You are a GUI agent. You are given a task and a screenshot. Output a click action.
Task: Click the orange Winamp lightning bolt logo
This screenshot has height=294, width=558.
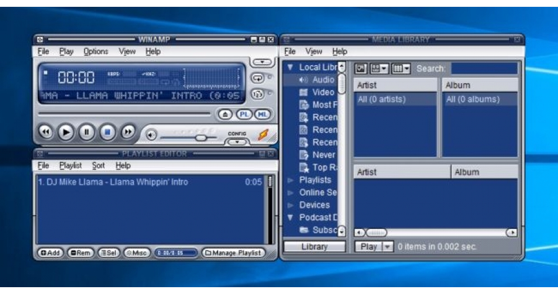pos(263,135)
